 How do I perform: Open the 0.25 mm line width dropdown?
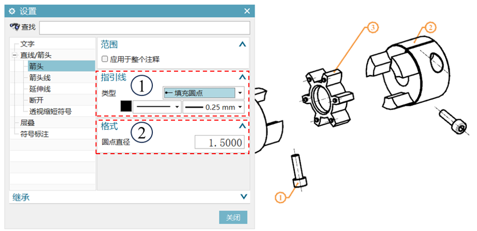click(213, 107)
